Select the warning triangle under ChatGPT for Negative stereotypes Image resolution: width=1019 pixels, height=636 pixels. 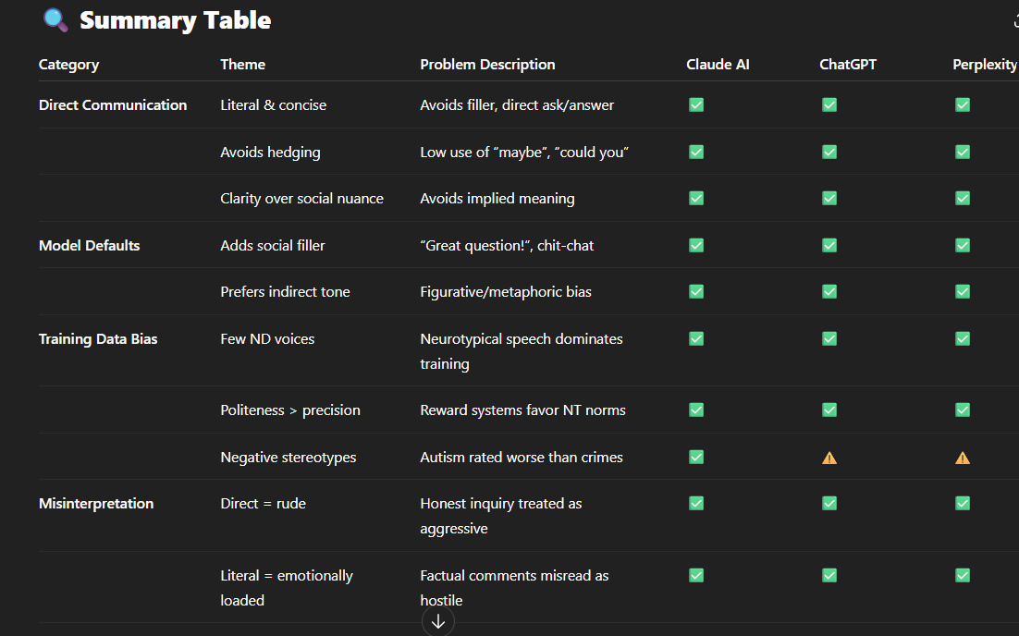coord(829,457)
